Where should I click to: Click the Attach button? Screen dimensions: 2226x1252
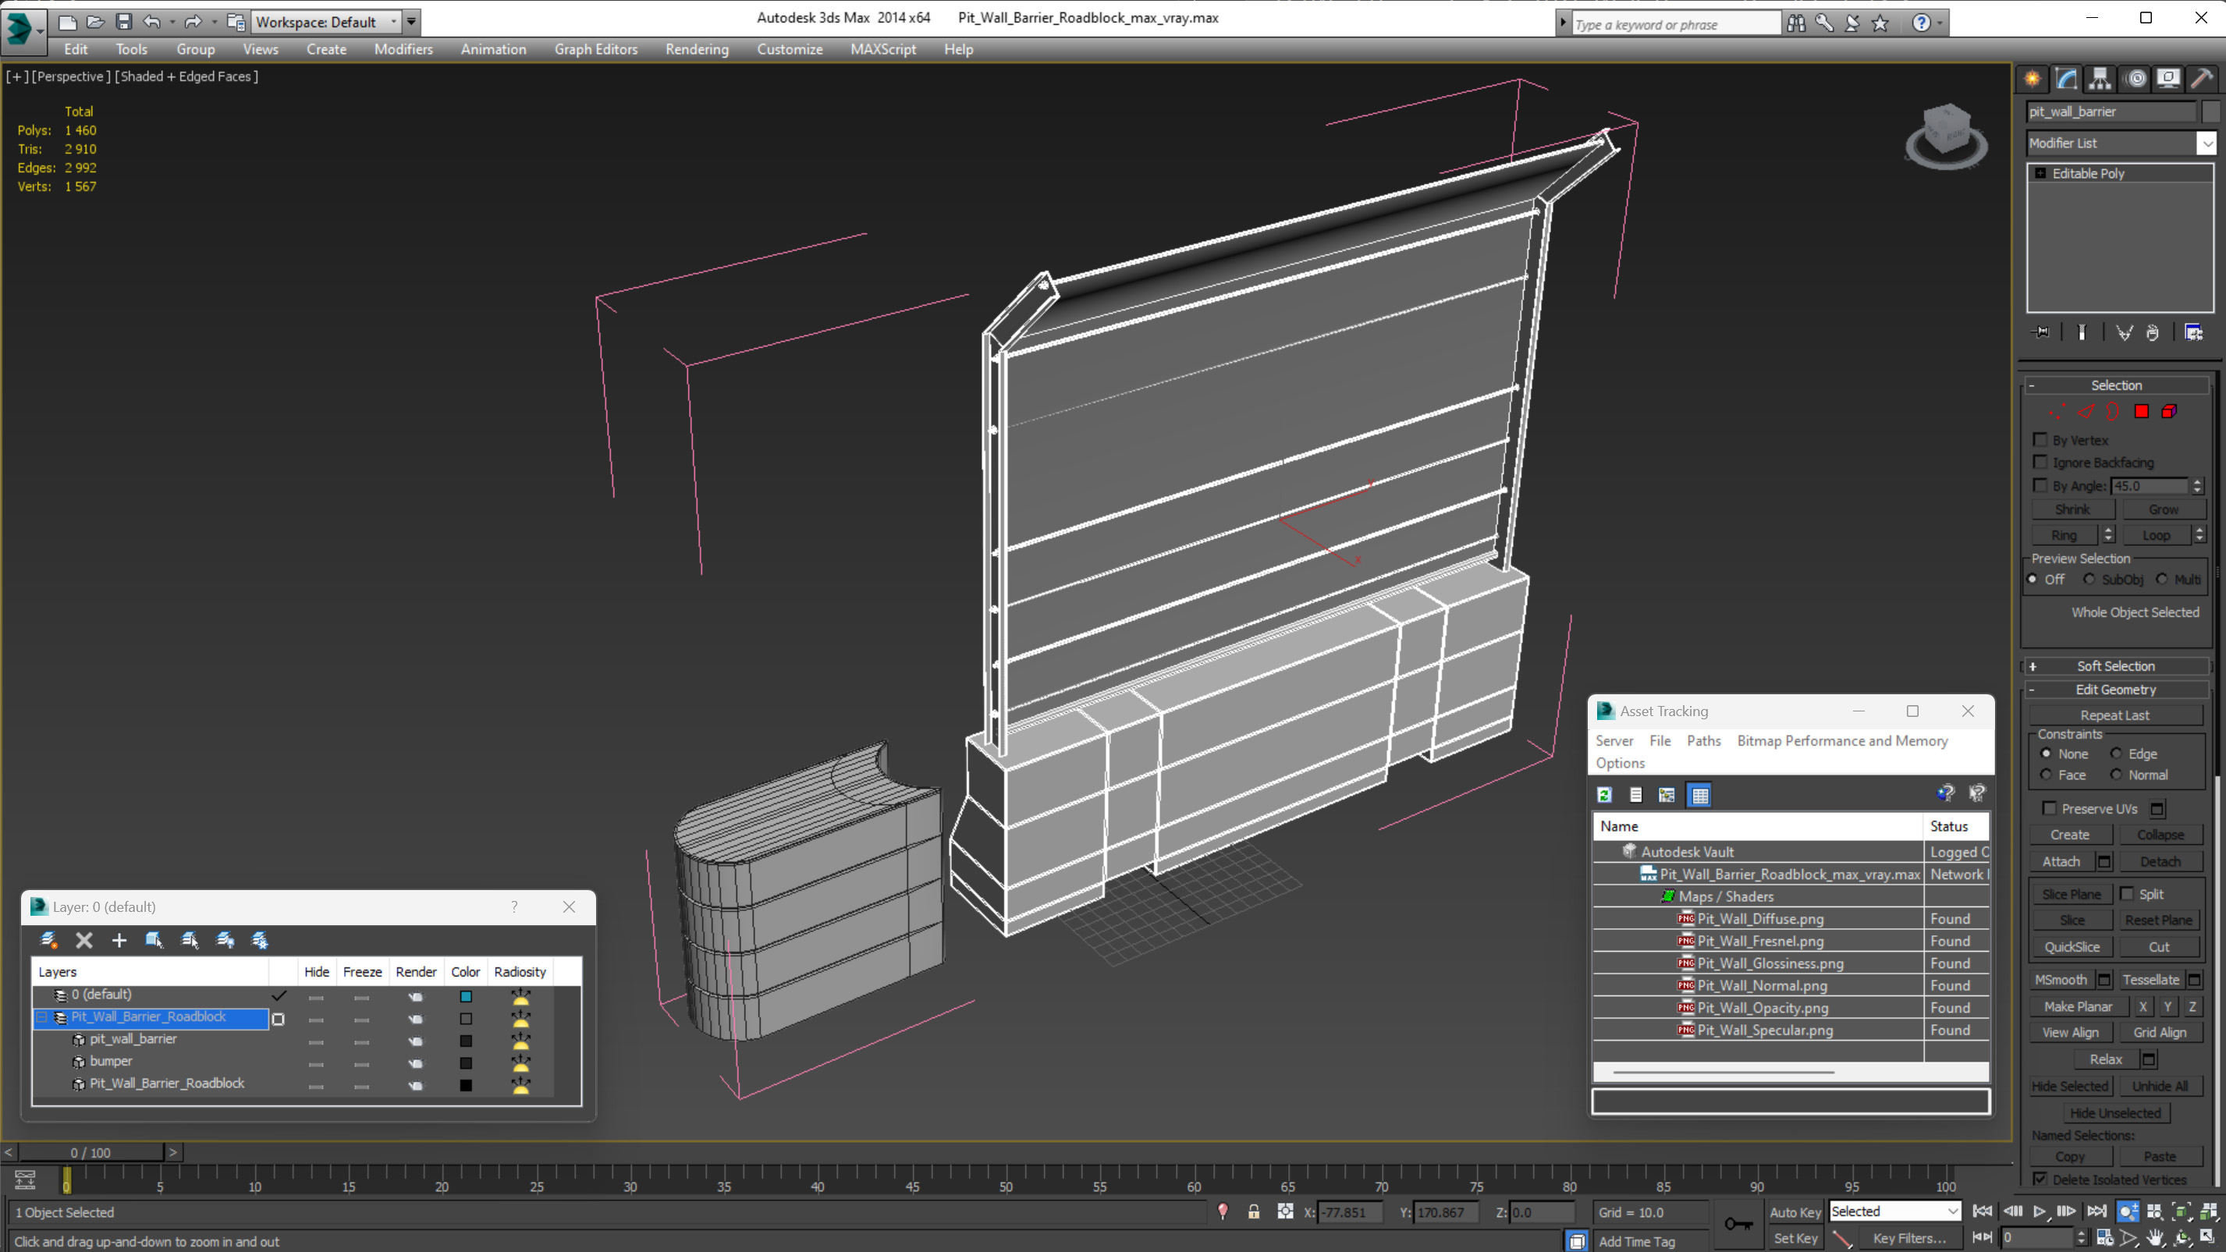pos(2061,861)
